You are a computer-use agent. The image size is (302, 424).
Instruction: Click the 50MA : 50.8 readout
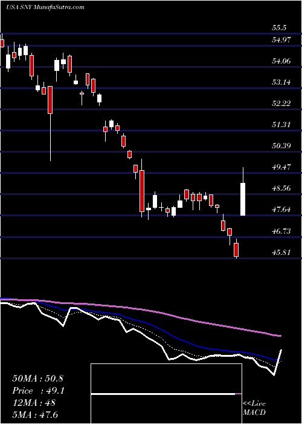click(37, 379)
